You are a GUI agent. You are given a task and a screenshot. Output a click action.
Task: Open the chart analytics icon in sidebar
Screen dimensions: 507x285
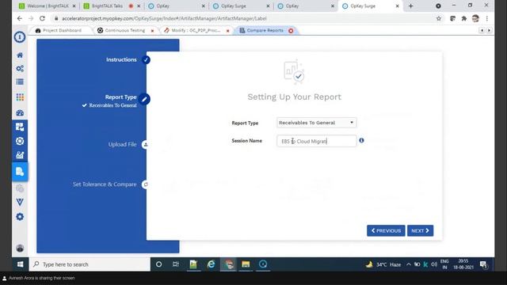click(x=20, y=155)
